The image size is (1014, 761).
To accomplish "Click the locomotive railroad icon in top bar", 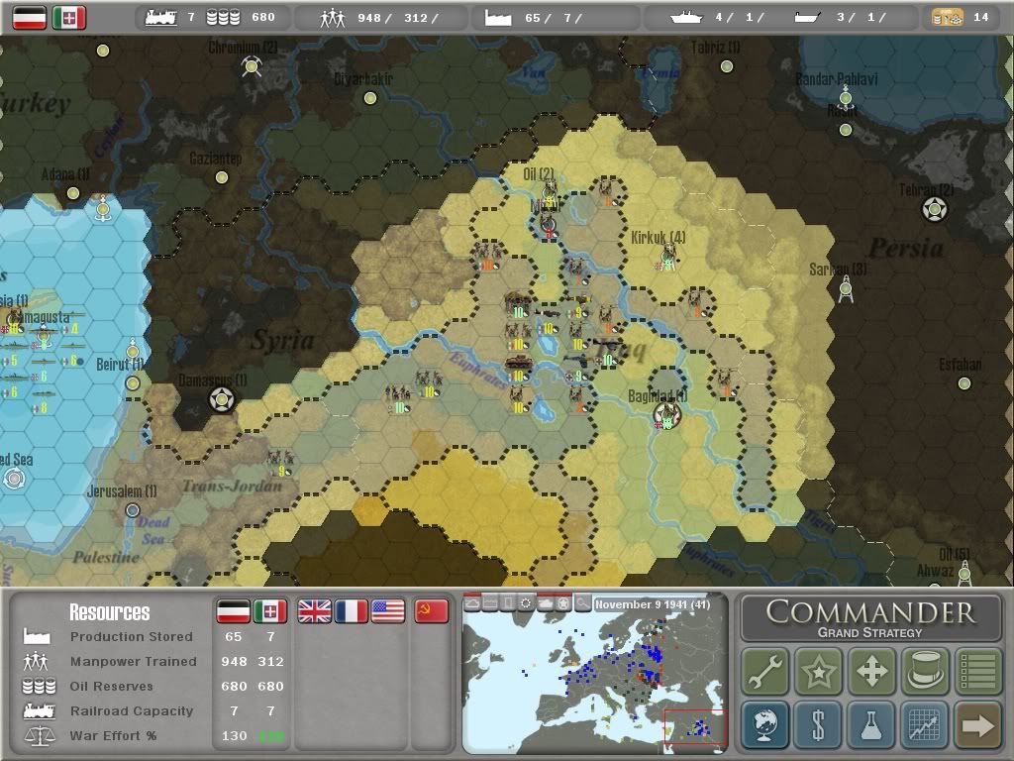I will 161,18.
